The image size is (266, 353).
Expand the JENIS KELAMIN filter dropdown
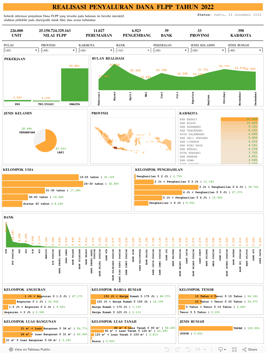(x=208, y=50)
